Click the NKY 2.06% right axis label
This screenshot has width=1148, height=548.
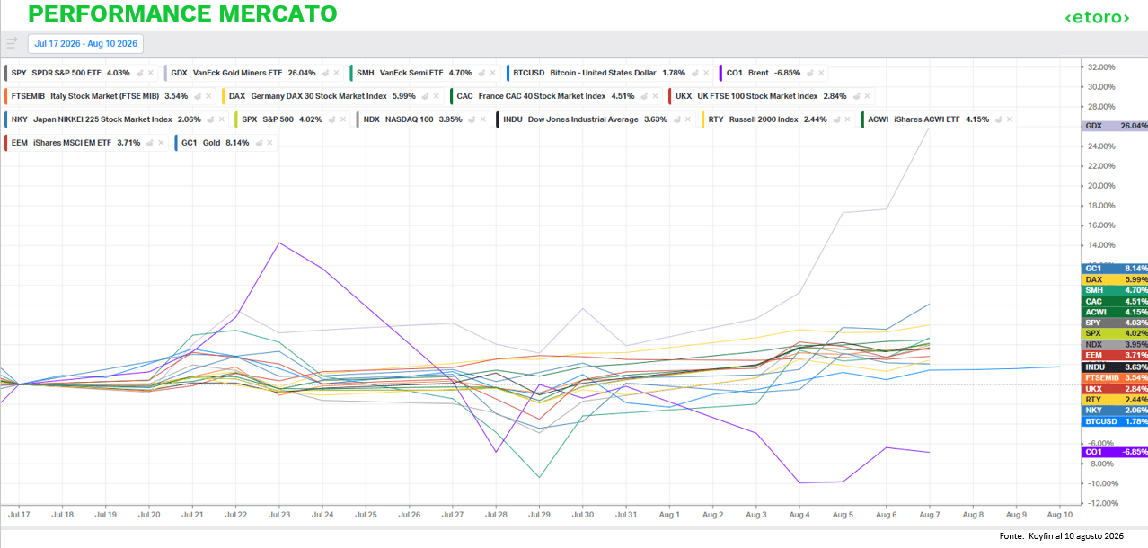click(x=1116, y=410)
